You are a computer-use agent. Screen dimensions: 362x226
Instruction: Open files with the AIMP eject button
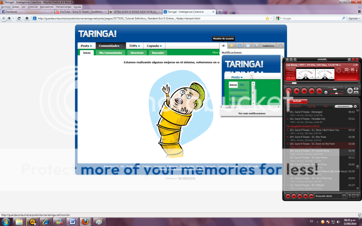[x=326, y=92]
